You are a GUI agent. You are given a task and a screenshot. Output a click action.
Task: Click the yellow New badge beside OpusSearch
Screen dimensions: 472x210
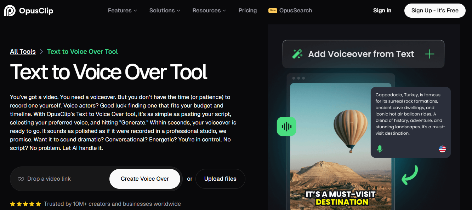(273, 11)
